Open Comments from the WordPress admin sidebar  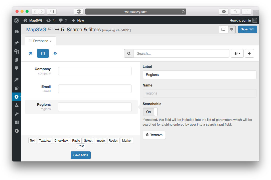pyautogui.click(x=17, y=68)
